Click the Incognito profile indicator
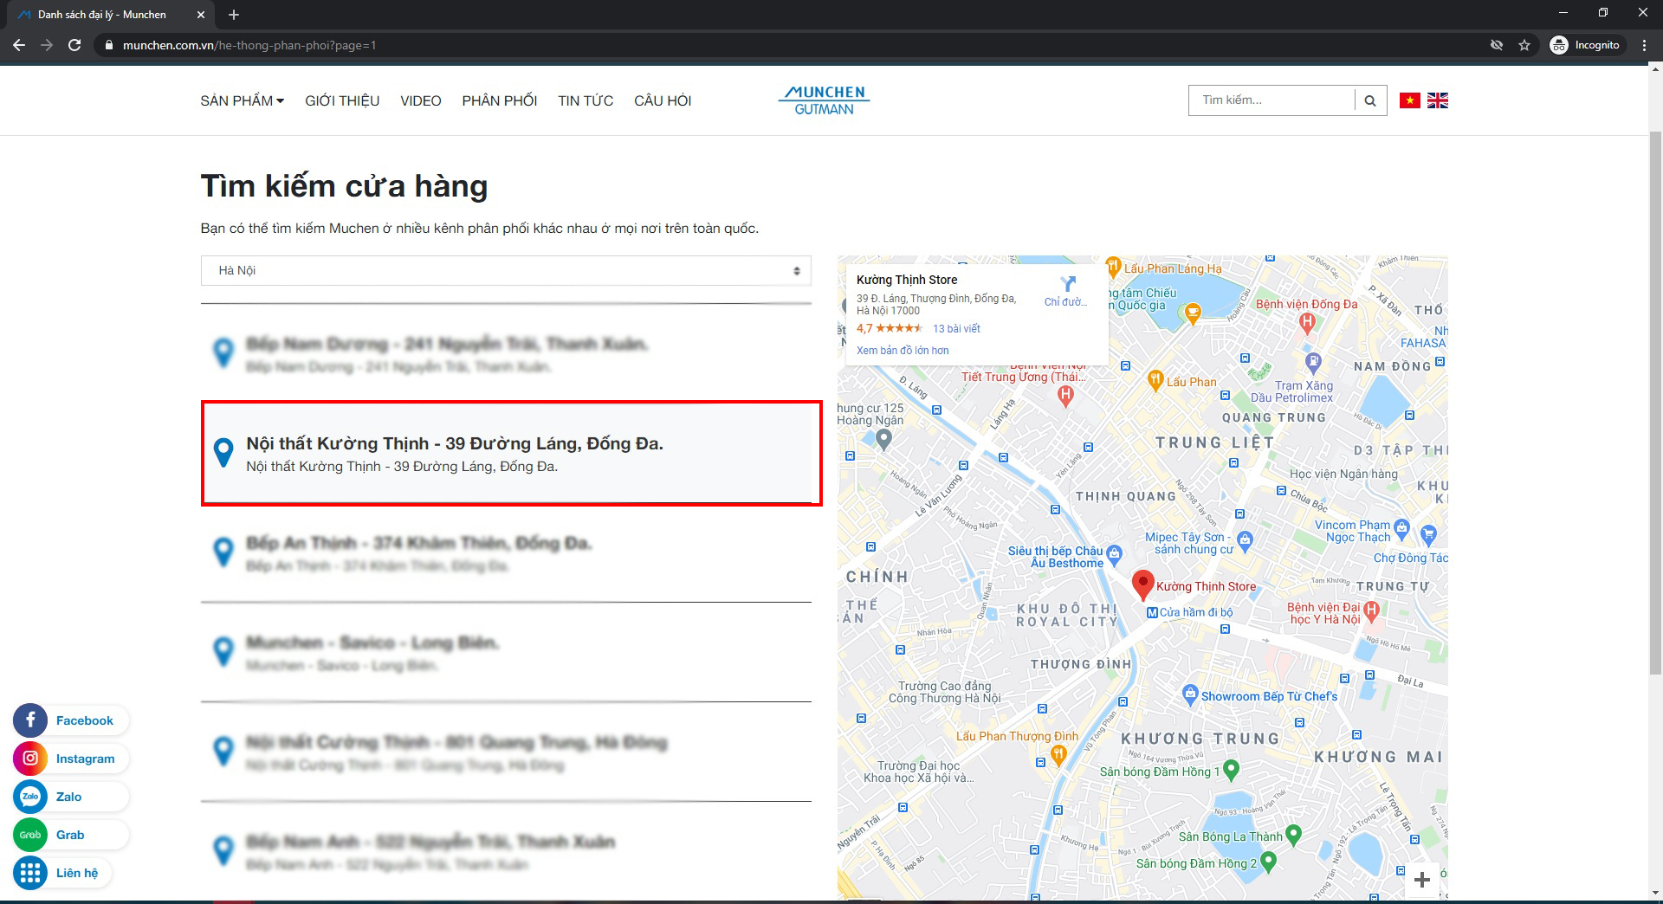The height and width of the screenshot is (904, 1663). coord(1585,45)
